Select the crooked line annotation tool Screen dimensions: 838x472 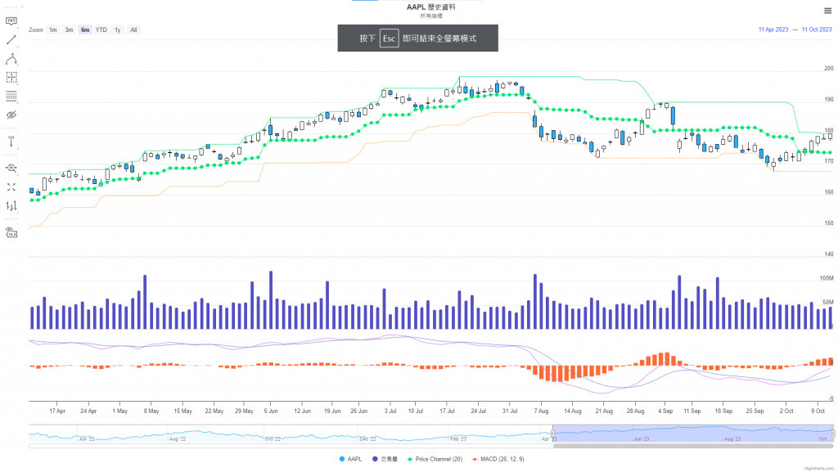11,59
